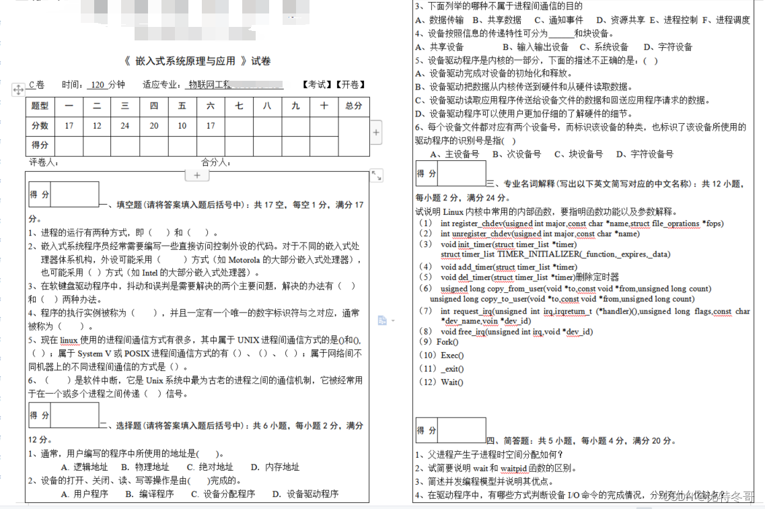Click the score cell "12"
Image resolution: width=765 pixels, height=509 pixels.
click(97, 126)
